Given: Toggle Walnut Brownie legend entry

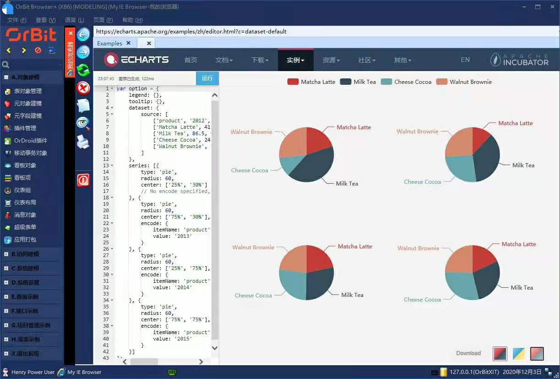Looking at the screenshot, I should [x=464, y=82].
